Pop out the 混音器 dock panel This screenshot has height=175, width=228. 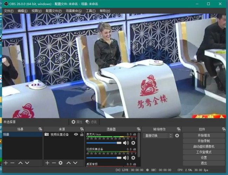tap(139, 129)
